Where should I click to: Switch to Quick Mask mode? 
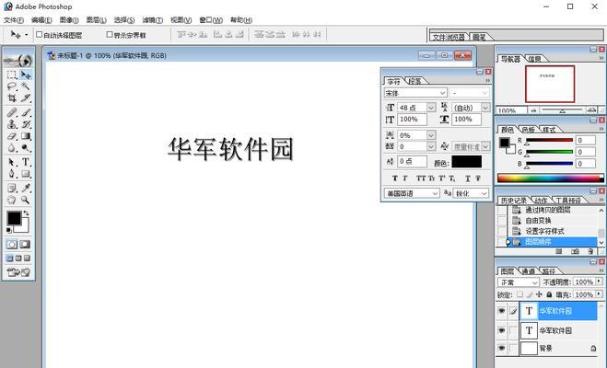point(25,245)
